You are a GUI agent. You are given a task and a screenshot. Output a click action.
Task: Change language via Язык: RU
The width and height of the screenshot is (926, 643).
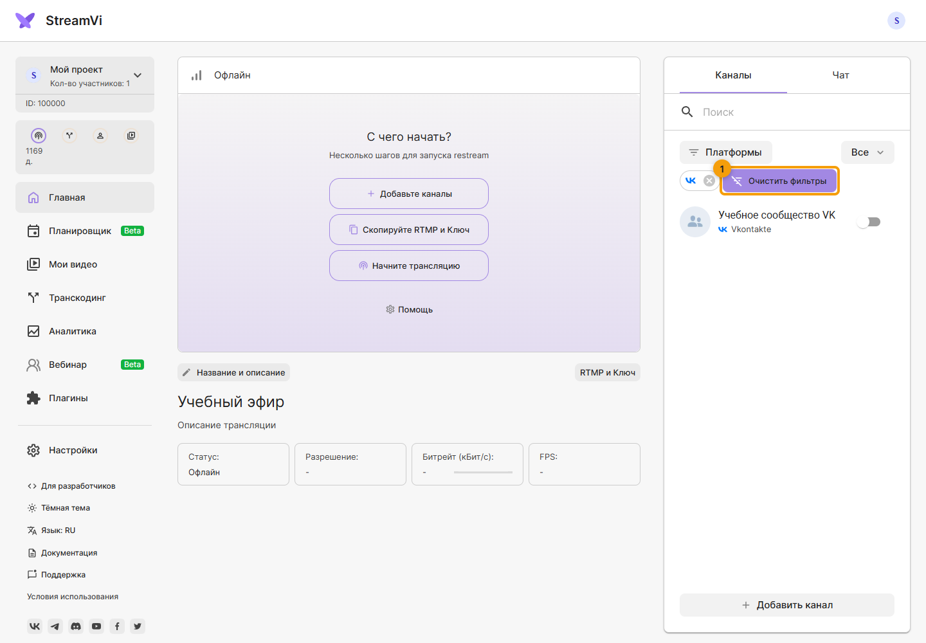pyautogui.click(x=51, y=530)
